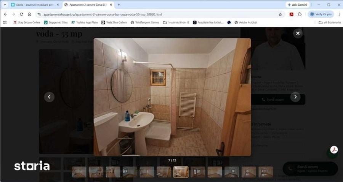
Task: Go back one page
Action: click(5, 14)
